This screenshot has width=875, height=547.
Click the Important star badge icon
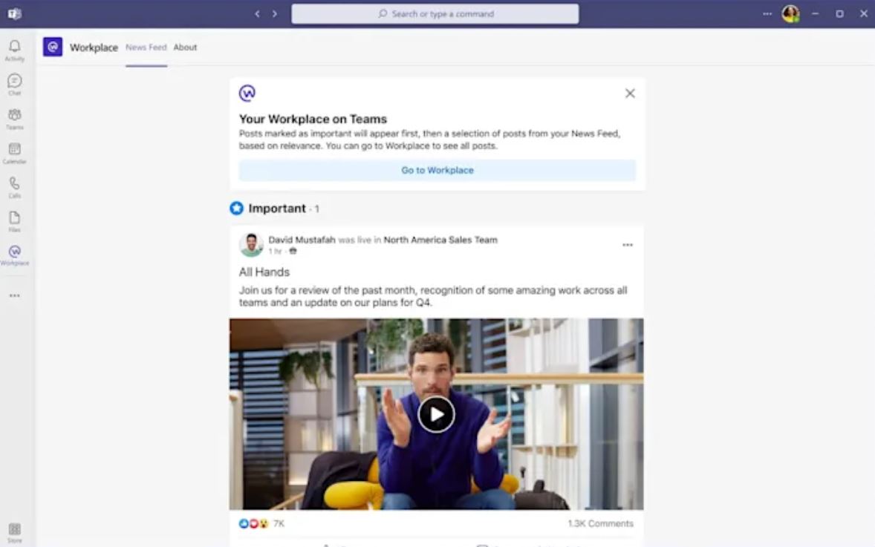[x=237, y=208]
